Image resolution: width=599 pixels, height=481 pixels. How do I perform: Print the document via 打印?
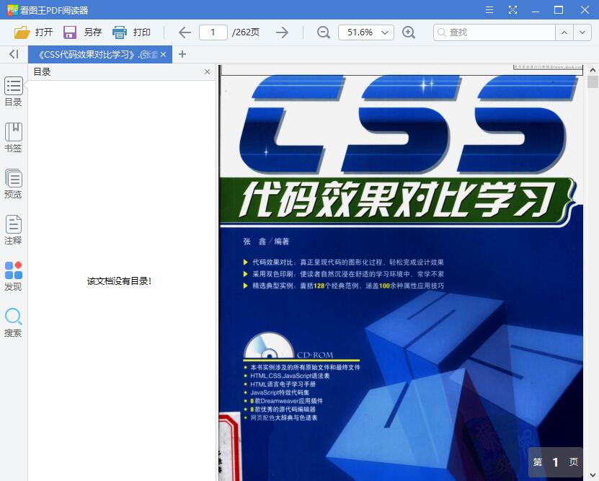click(131, 32)
